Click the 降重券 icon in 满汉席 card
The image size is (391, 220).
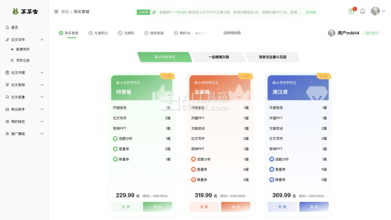coord(272,179)
